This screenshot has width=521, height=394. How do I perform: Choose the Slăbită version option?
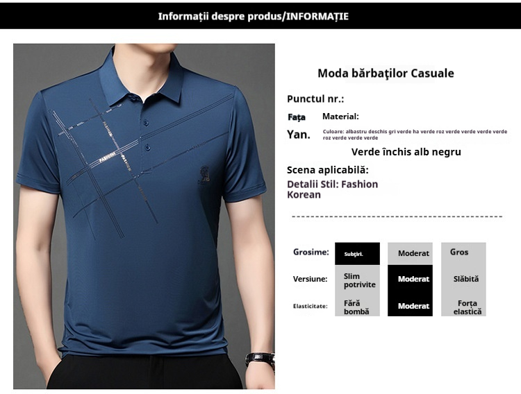pos(463,279)
